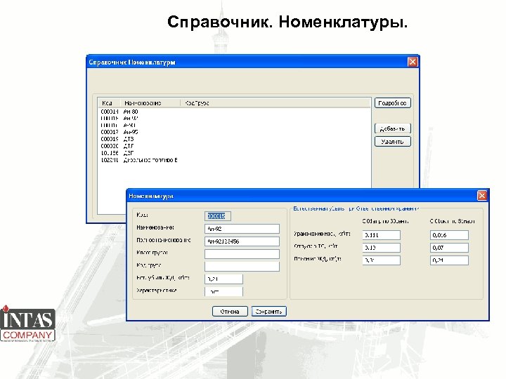The image size is (506, 379).
Task: Click the full name field with Аи-92123456
Action: tap(242, 241)
